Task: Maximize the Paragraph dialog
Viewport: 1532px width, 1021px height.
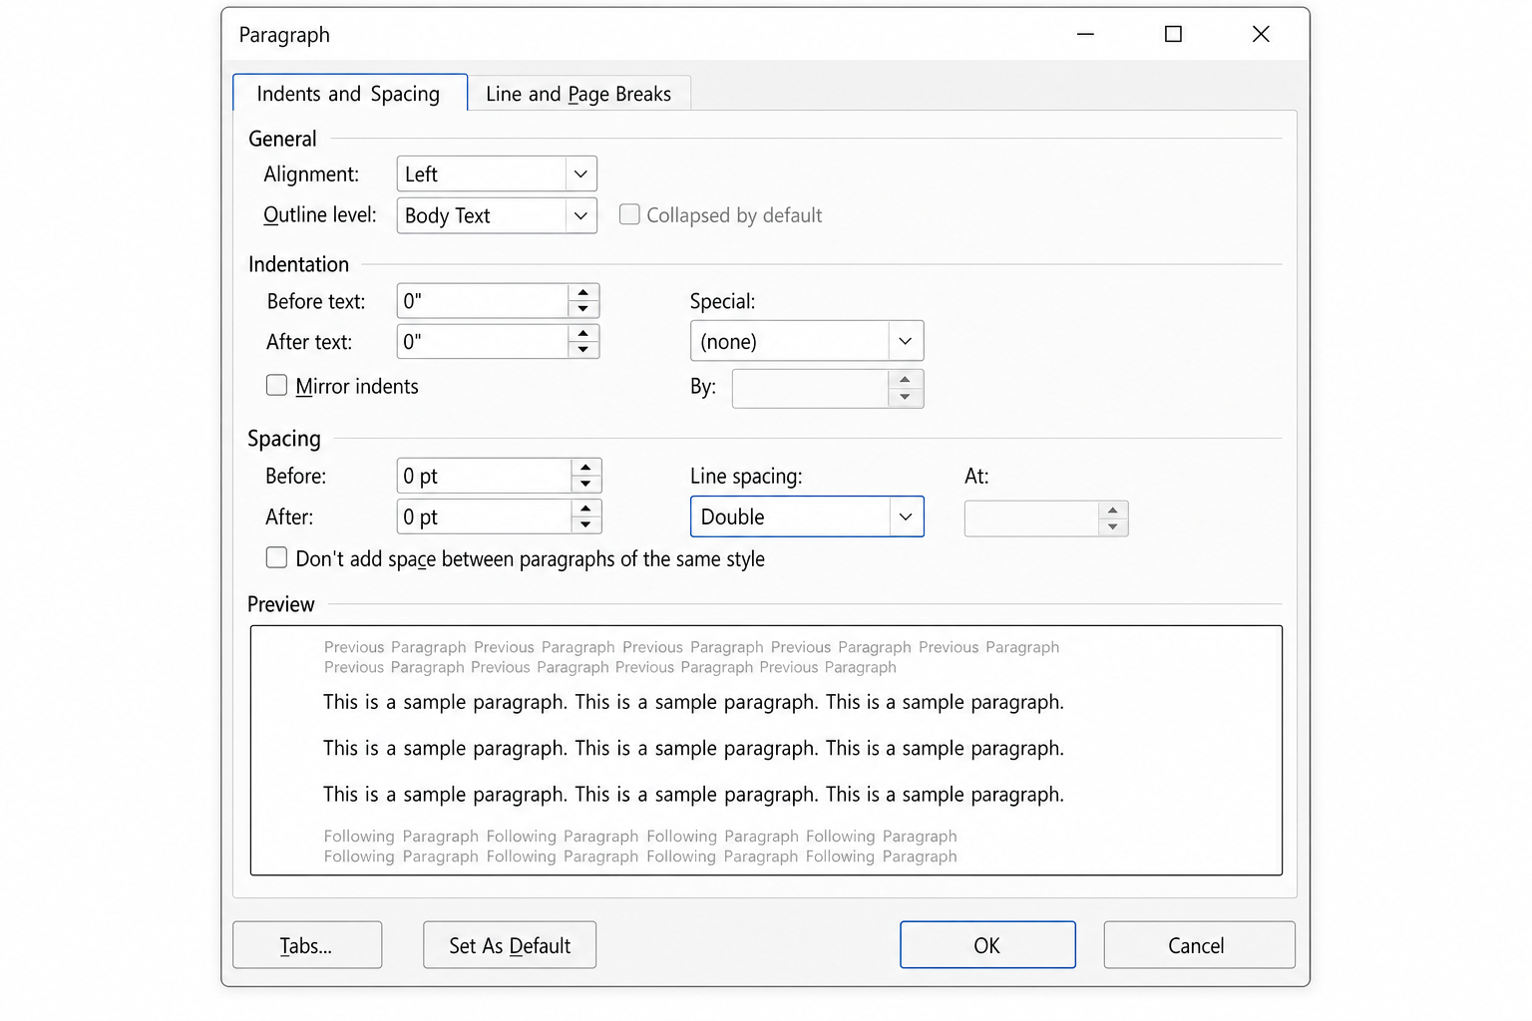Action: tap(1173, 34)
